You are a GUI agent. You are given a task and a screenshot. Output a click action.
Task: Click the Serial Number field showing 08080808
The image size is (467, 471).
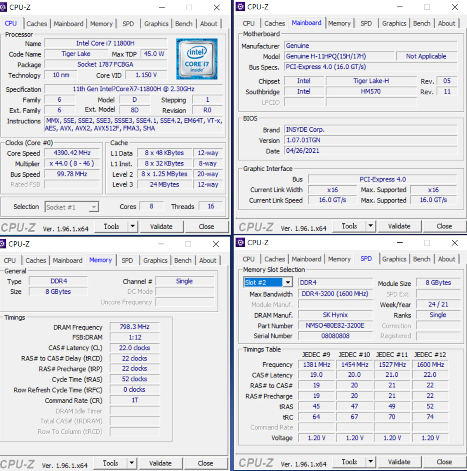[x=335, y=336]
